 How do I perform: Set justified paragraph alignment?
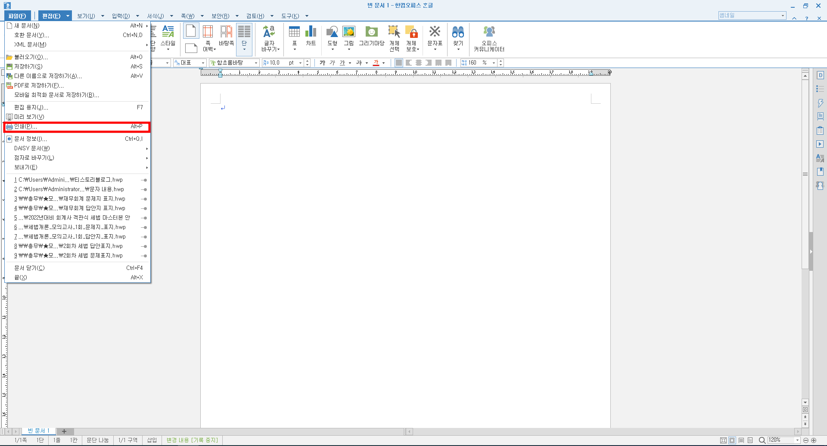coord(399,63)
